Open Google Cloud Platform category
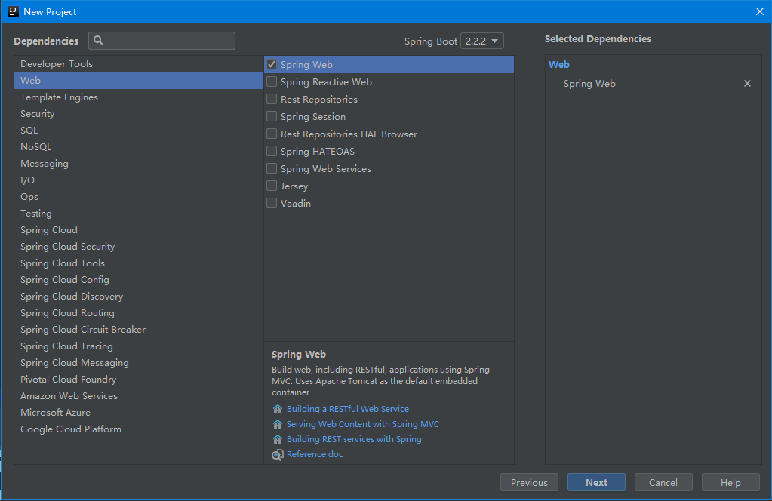This screenshot has width=772, height=501. point(139,429)
